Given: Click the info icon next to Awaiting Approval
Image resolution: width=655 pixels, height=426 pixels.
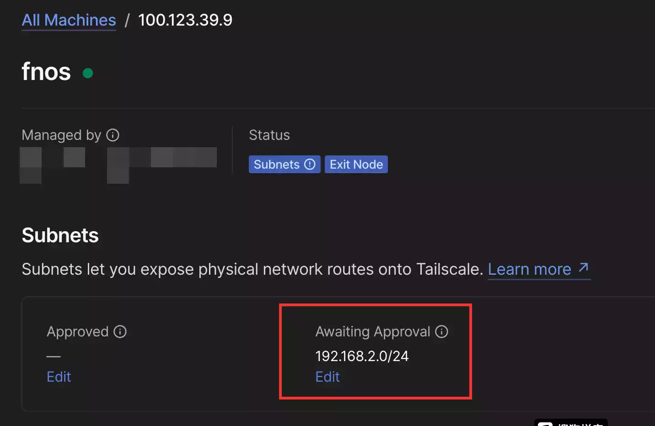Looking at the screenshot, I should click(x=441, y=332).
